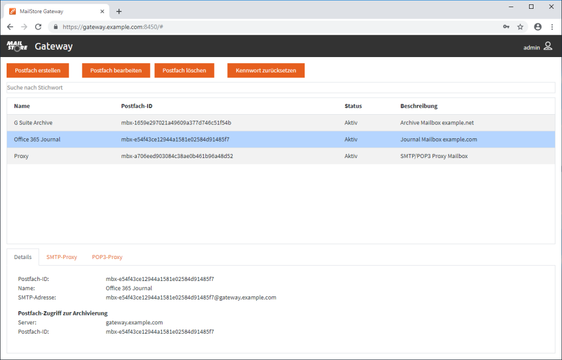Click the padlock icon before the URL
562x360 pixels.
55,26
